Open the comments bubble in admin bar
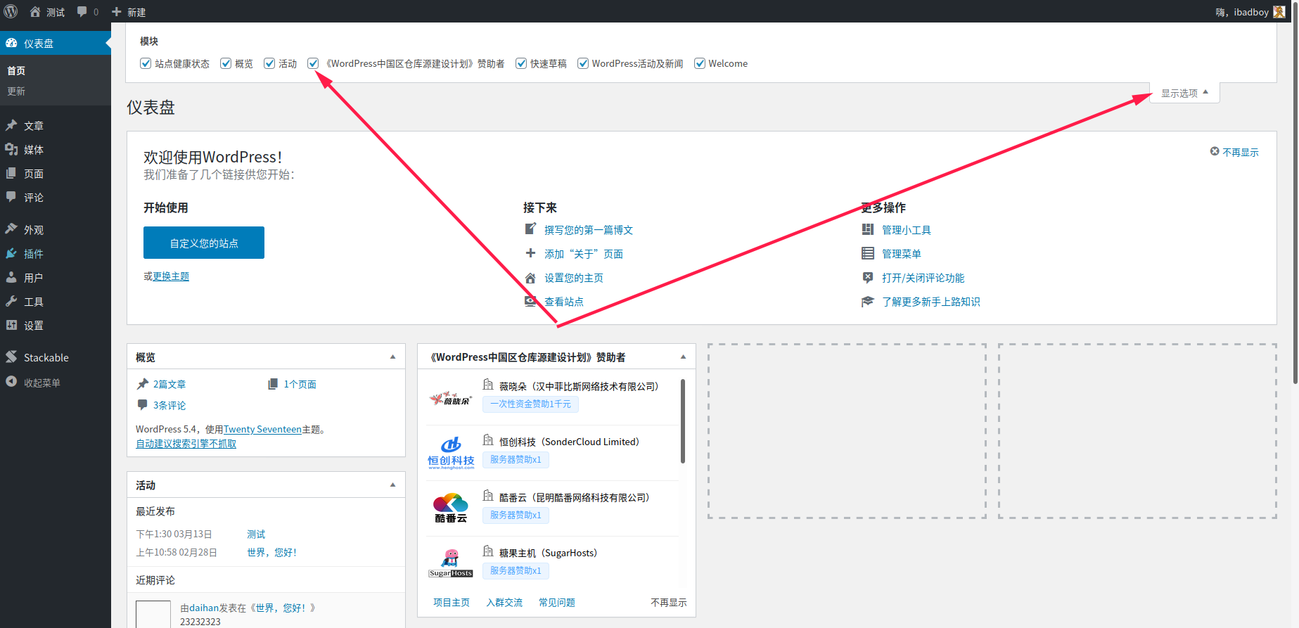The height and width of the screenshot is (628, 1299). pos(82,12)
